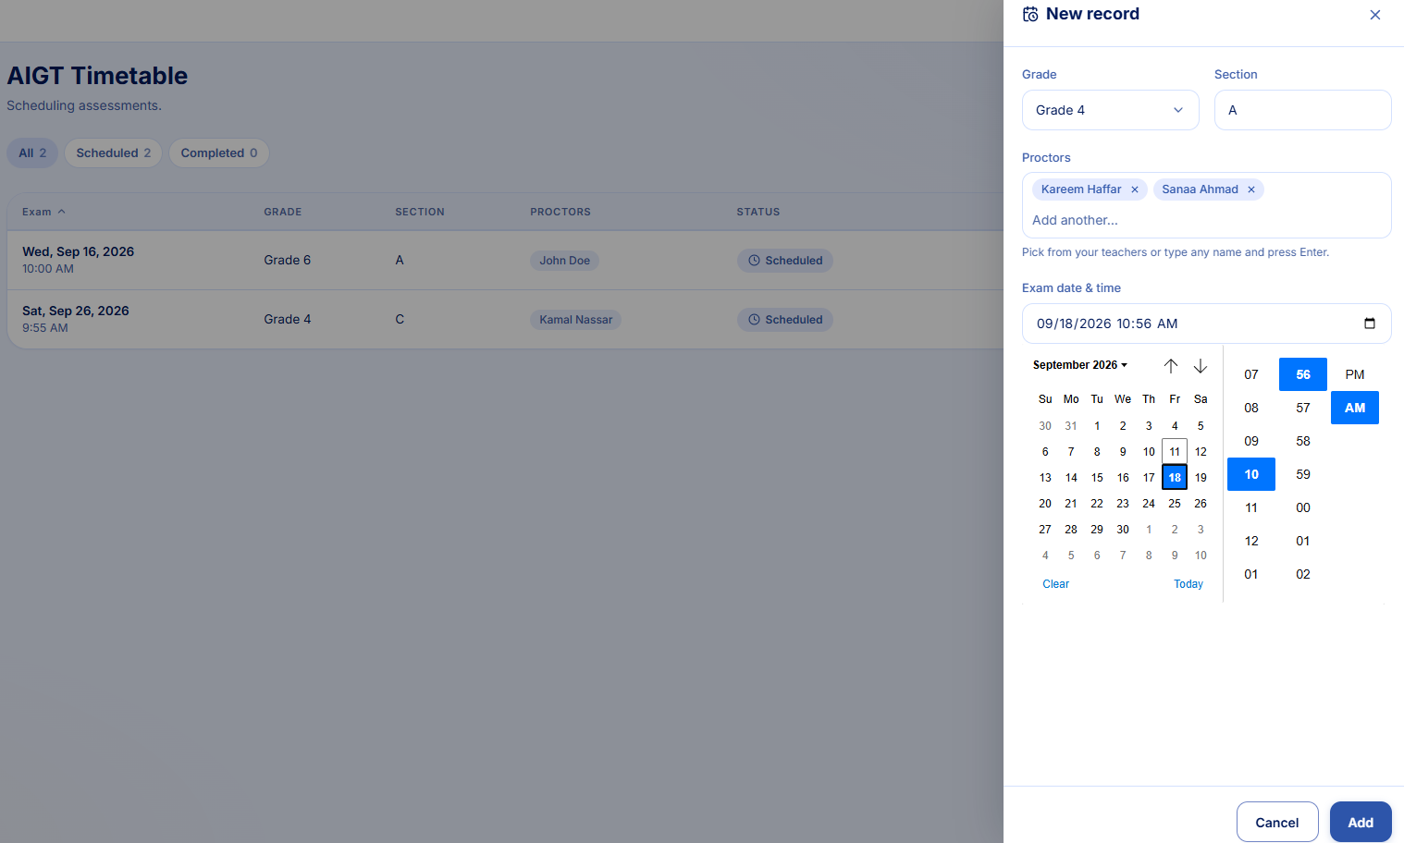This screenshot has width=1404, height=843.
Task: Close the New record panel
Action: point(1374,15)
